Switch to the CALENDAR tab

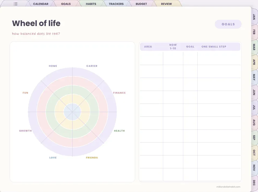pos(41,4)
